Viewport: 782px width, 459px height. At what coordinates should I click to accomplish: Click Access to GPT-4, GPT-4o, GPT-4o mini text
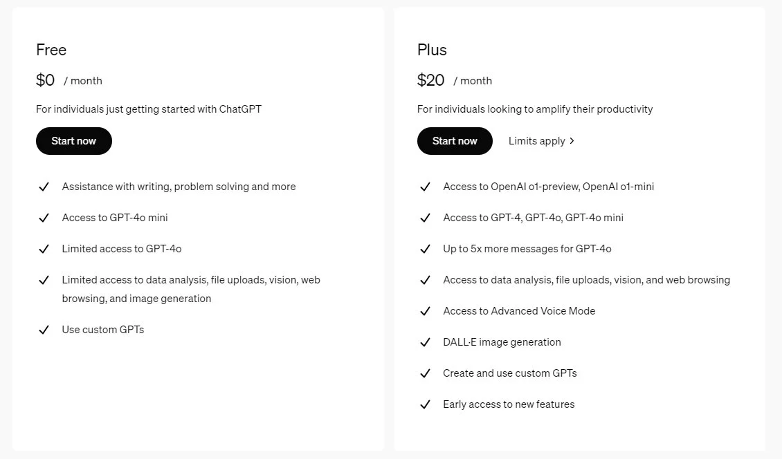[x=533, y=218]
